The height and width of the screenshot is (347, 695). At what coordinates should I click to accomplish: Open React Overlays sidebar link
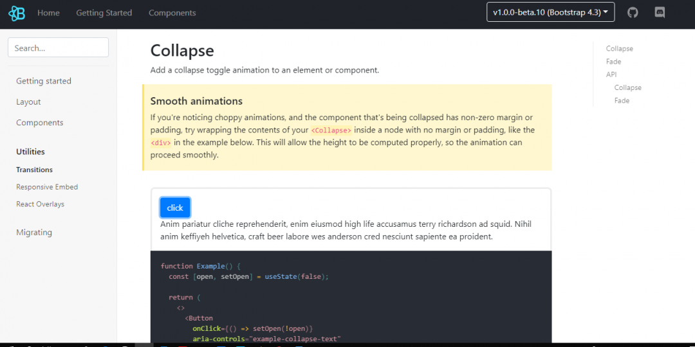point(41,204)
